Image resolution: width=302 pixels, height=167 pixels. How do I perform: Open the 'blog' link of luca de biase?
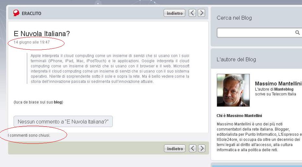(58, 102)
